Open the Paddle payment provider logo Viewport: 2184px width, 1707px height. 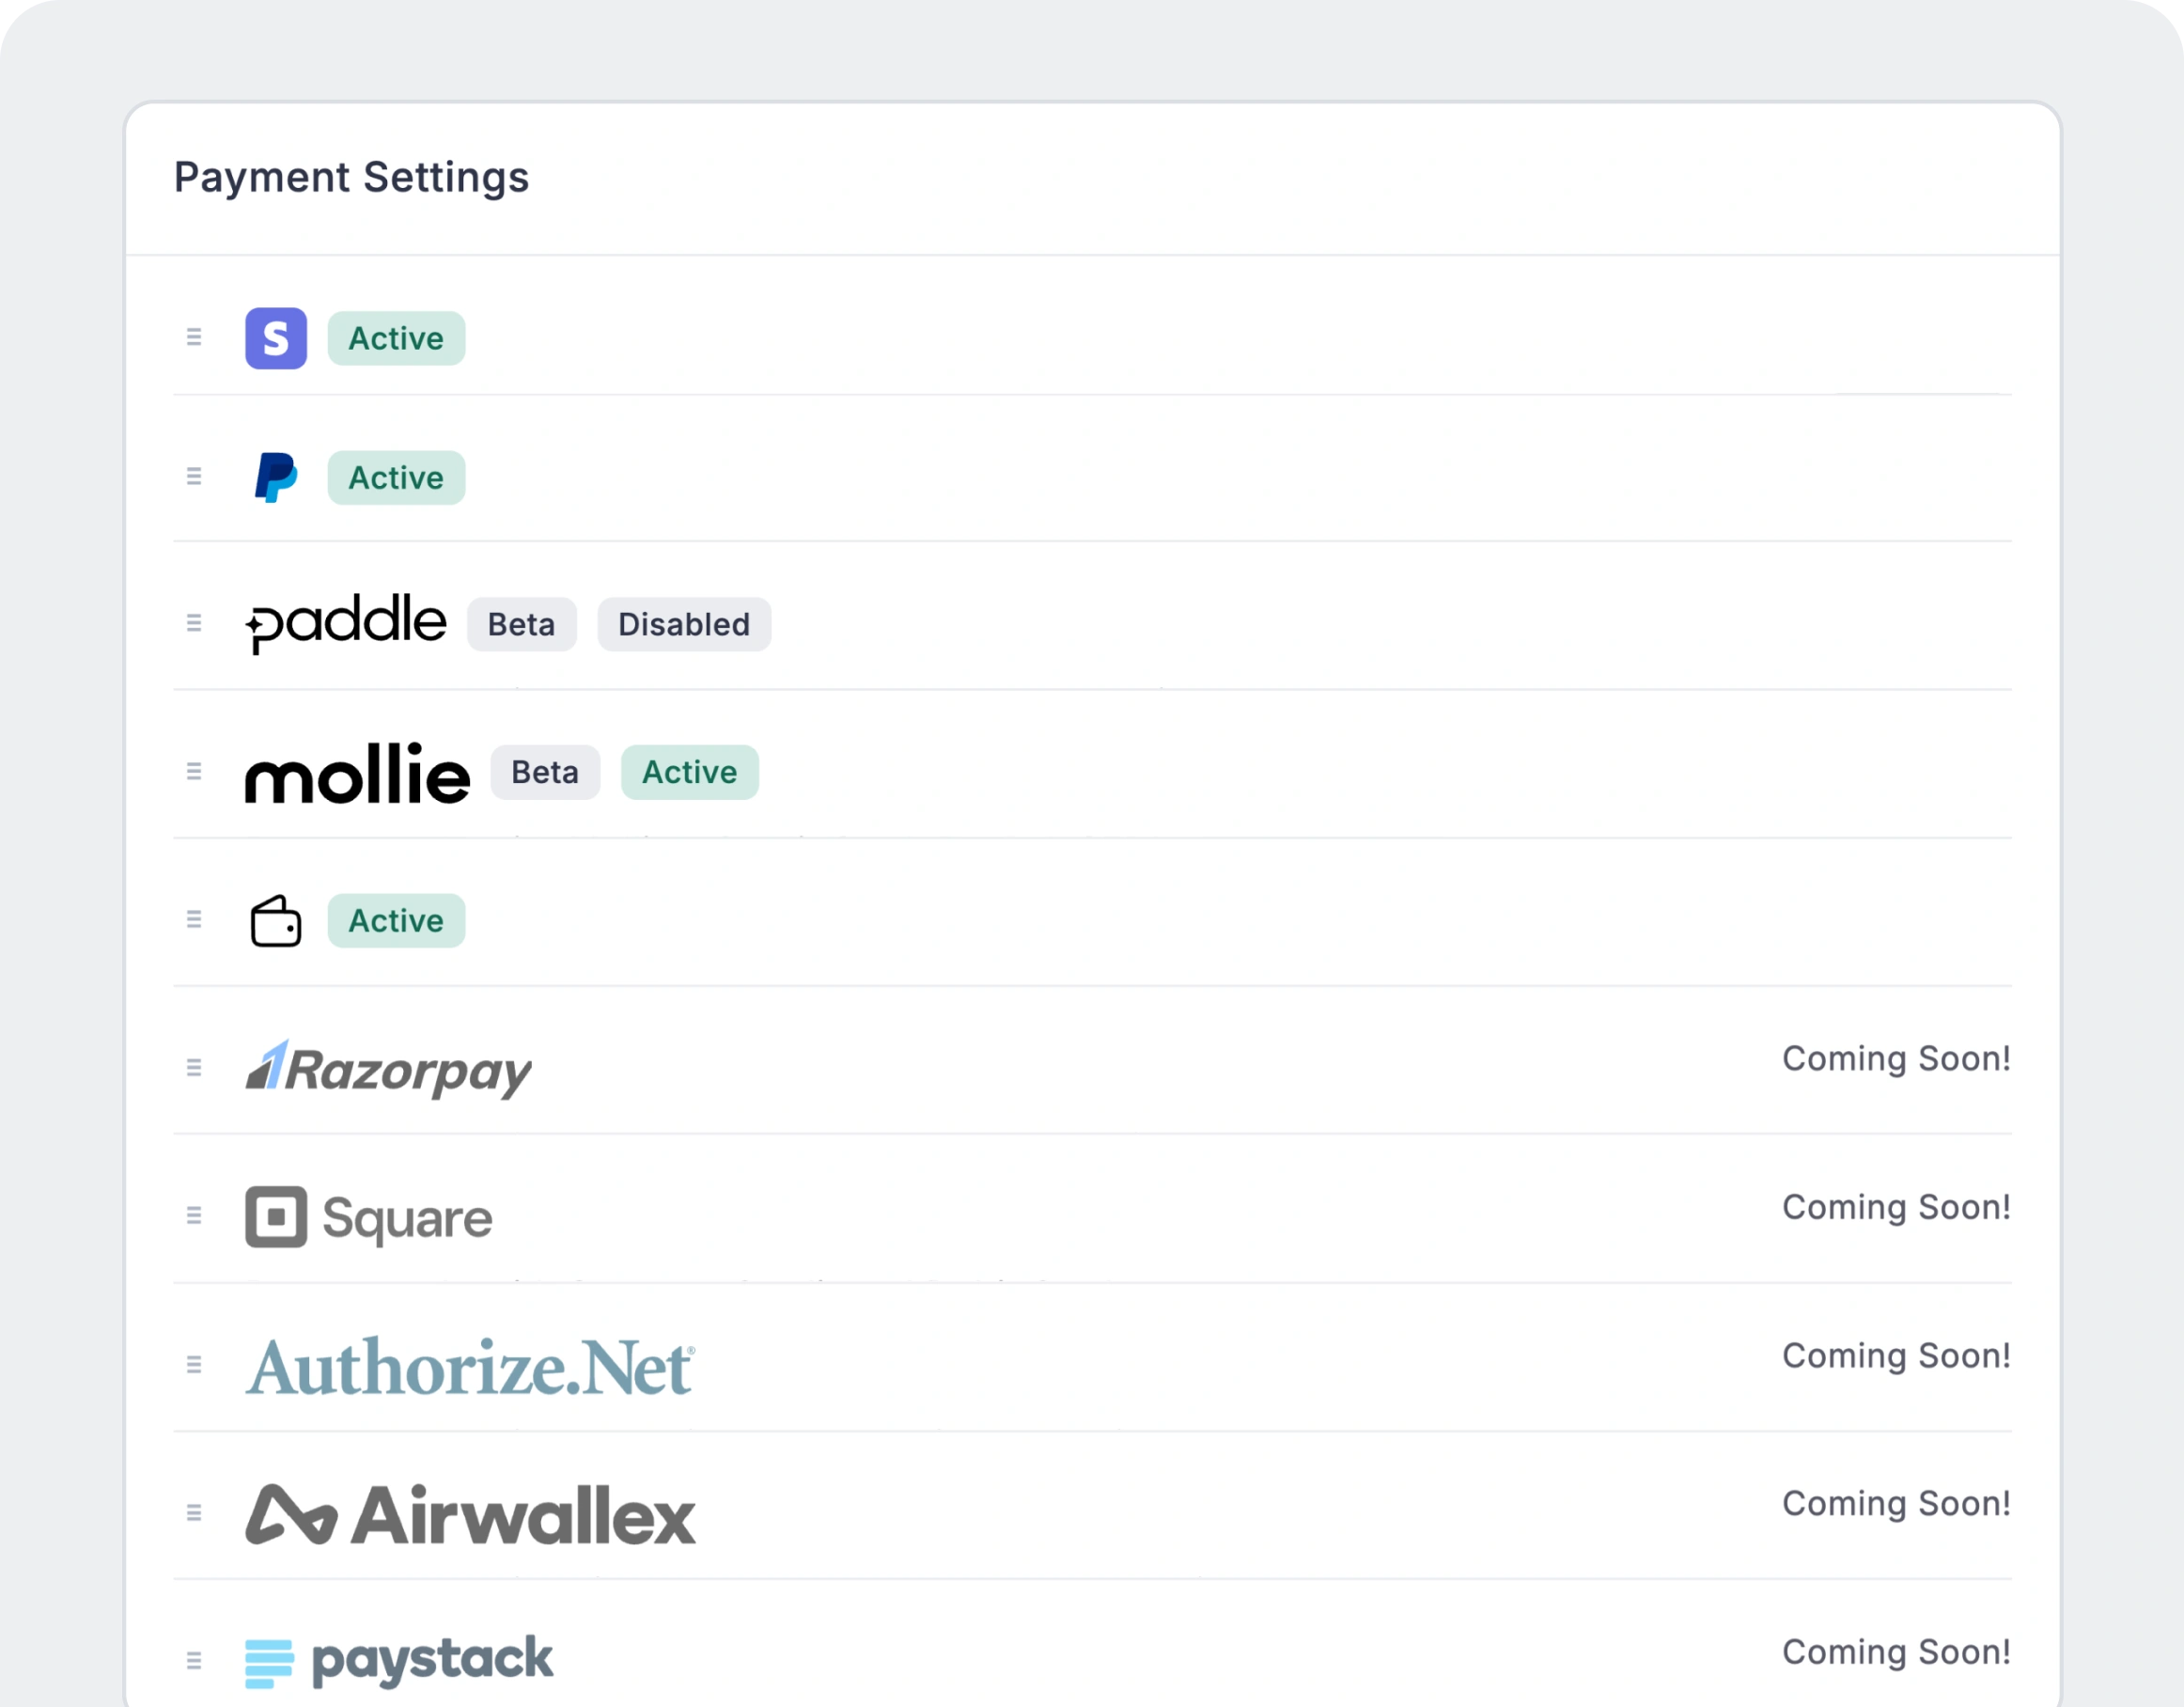(347, 622)
